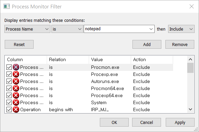Click the Process Monitor title bar icon
Viewport: 199px width, 132px height.
[x=7, y=6]
